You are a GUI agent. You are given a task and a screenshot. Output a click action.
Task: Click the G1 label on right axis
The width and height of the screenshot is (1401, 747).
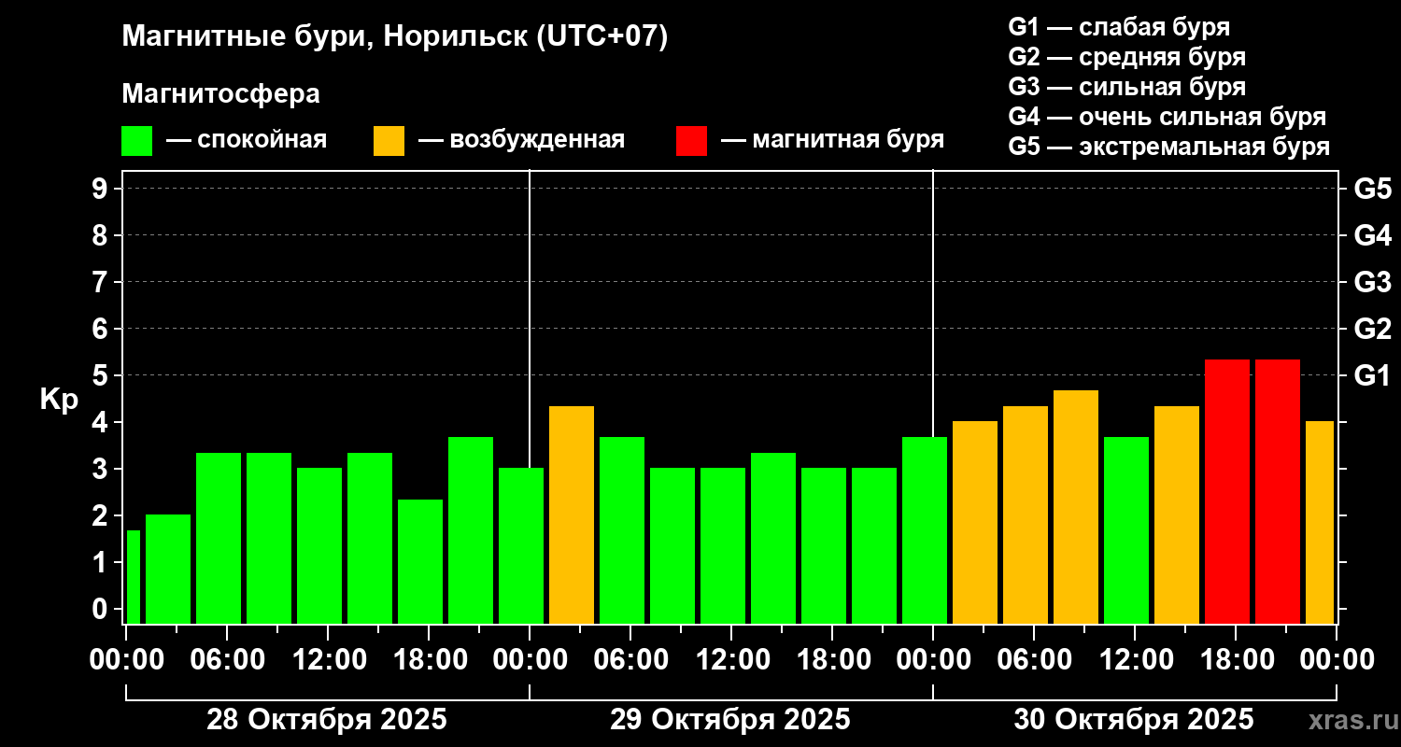pyautogui.click(x=1372, y=375)
